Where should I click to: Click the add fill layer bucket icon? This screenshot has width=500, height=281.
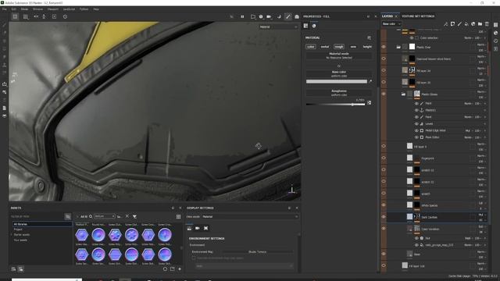click(466, 24)
